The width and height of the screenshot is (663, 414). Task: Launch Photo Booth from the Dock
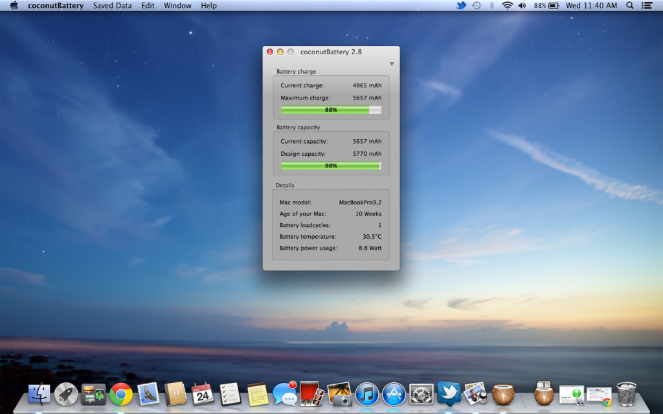click(x=311, y=394)
